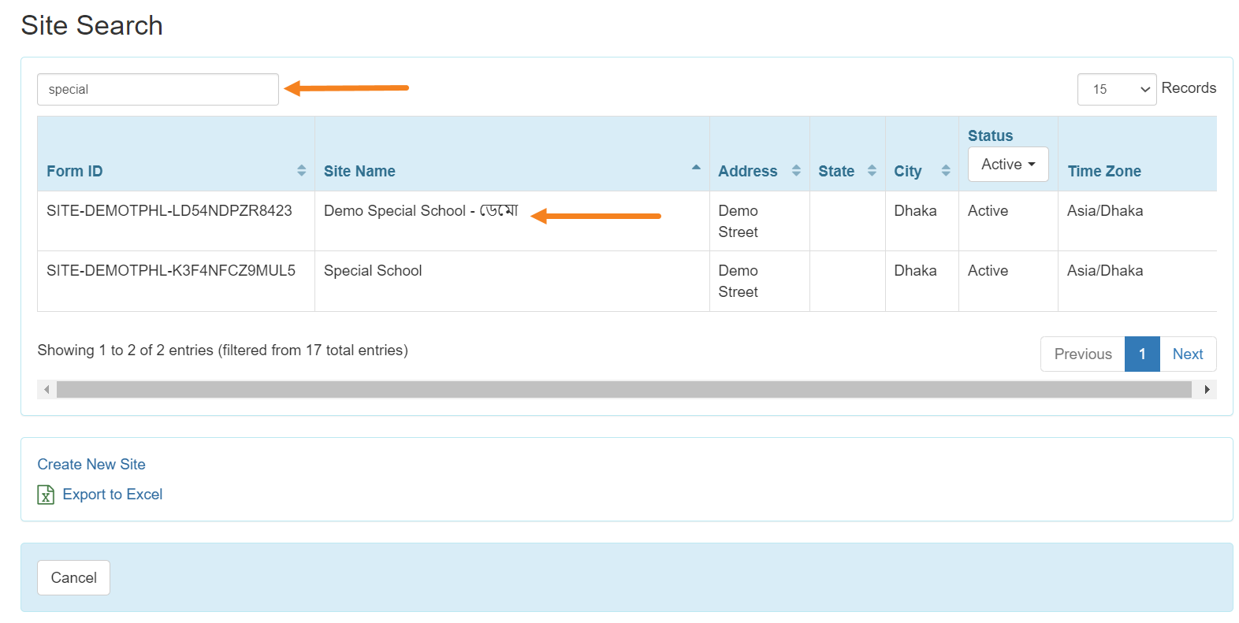Image resolution: width=1239 pixels, height=623 pixels.
Task: Open the Status Active filter dropdown
Action: click(1007, 165)
